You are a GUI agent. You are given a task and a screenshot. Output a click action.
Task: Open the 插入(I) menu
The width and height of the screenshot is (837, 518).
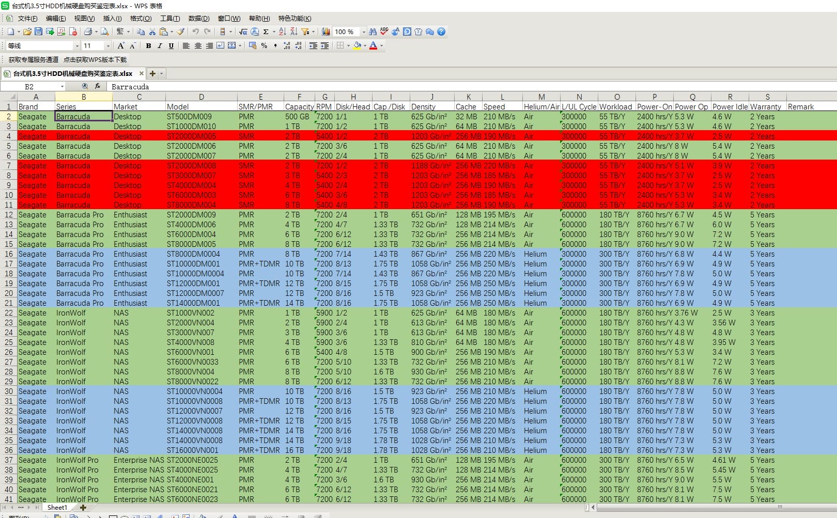(x=113, y=18)
